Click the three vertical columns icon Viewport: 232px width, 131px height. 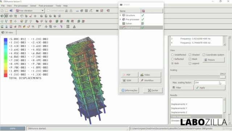point(68,27)
